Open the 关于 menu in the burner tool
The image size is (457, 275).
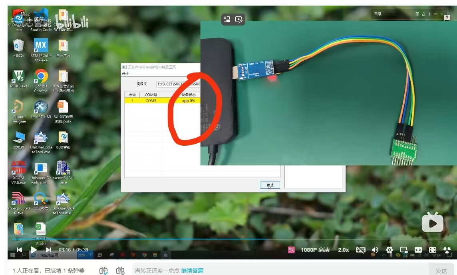(x=125, y=73)
